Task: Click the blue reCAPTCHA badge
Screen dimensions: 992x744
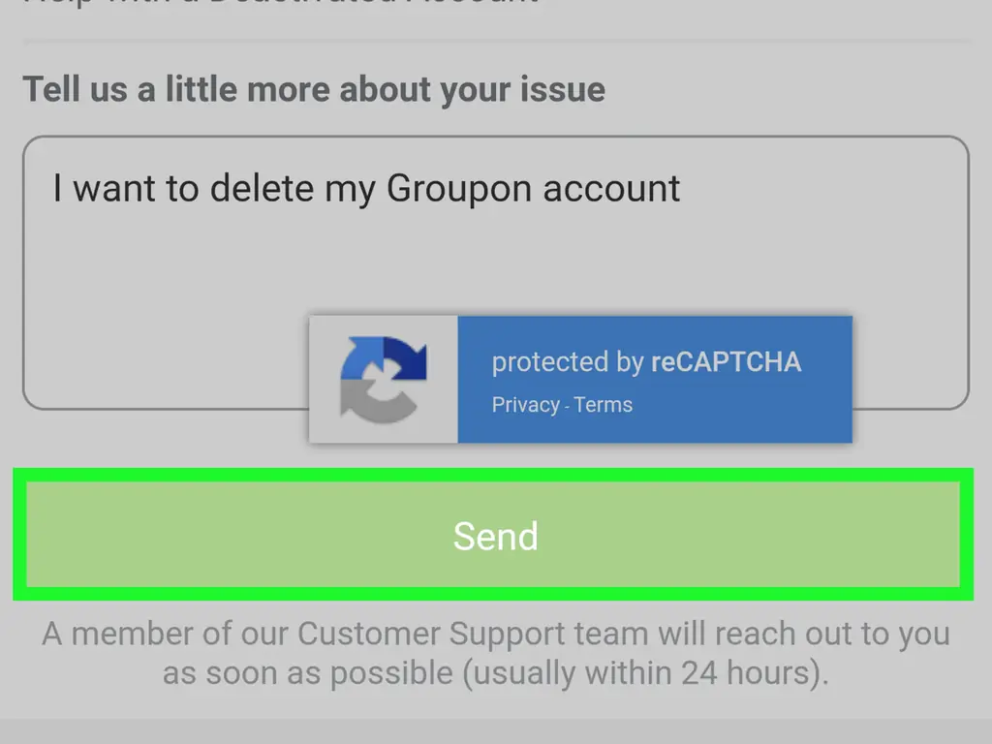Action: (x=654, y=378)
